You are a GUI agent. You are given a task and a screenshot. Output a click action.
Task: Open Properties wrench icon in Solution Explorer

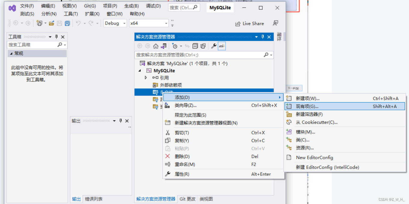point(214,46)
